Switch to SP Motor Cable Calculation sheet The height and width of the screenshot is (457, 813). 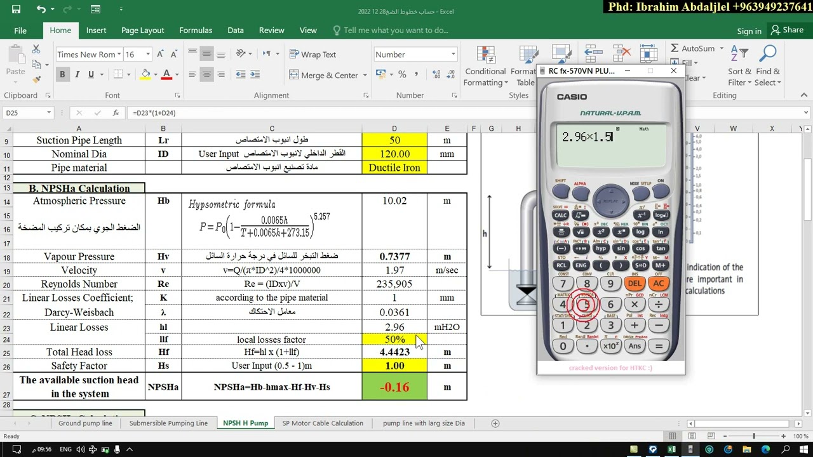click(323, 423)
